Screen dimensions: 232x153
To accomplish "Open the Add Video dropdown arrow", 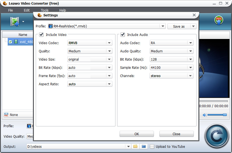I will (x=23, y=22).
